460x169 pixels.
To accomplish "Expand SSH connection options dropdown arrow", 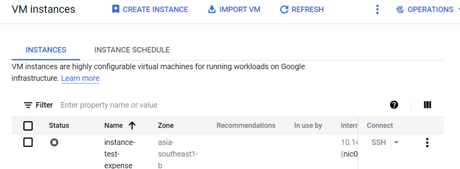I will pos(396,143).
